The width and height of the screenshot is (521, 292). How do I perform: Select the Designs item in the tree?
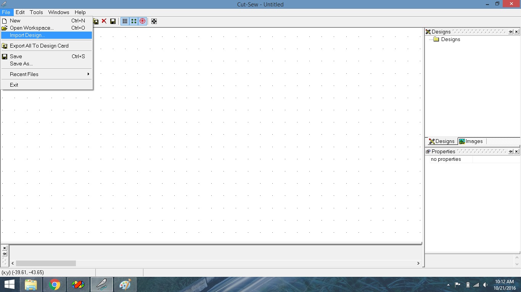pos(451,39)
